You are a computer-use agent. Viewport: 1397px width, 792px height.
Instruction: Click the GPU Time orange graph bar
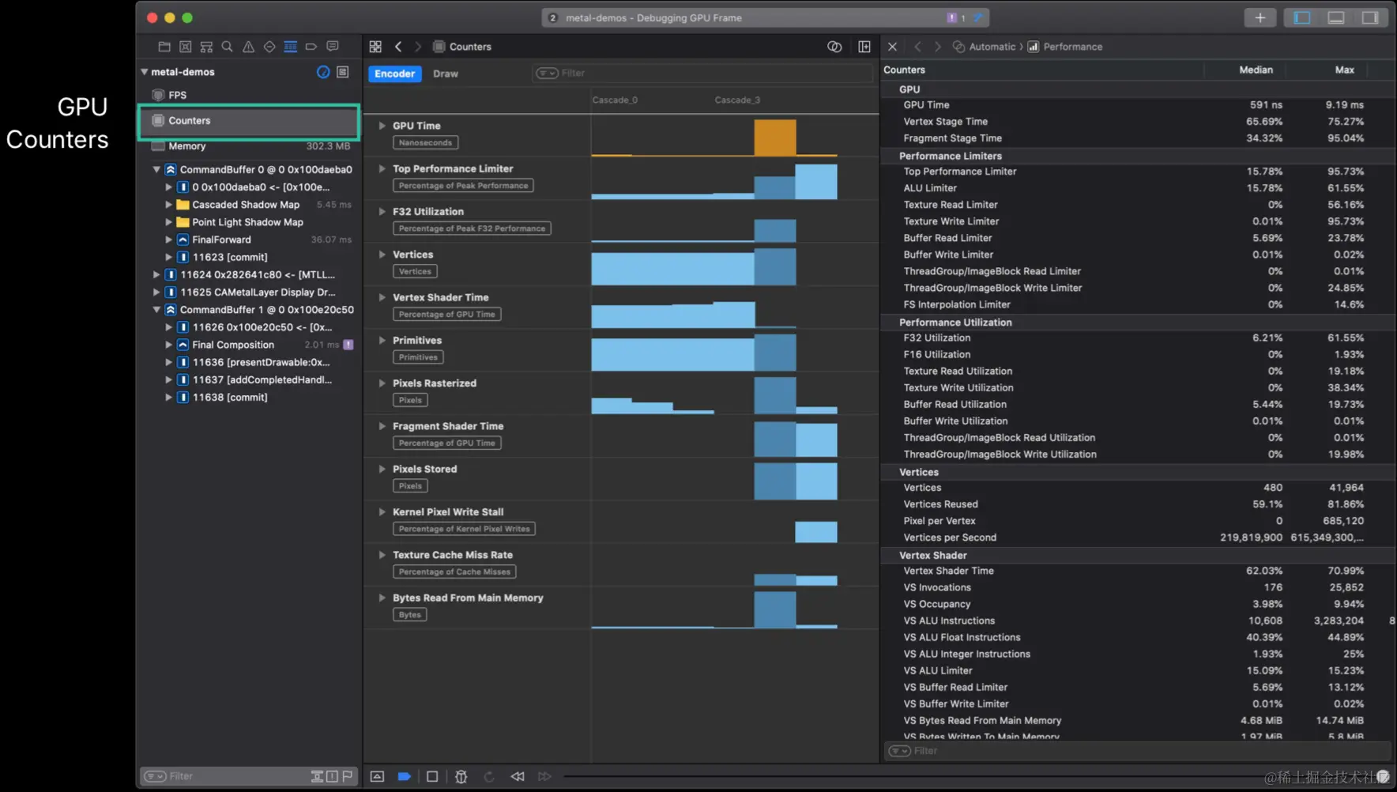coord(775,137)
